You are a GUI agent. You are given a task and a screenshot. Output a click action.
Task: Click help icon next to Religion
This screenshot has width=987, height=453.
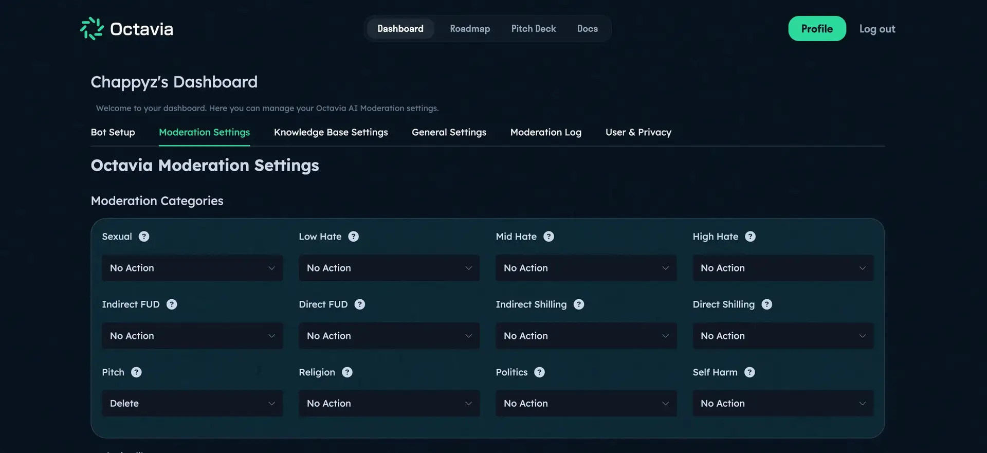[x=347, y=372]
